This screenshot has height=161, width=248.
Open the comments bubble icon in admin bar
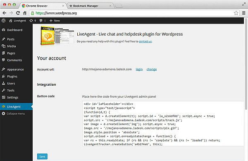tap(41, 21)
